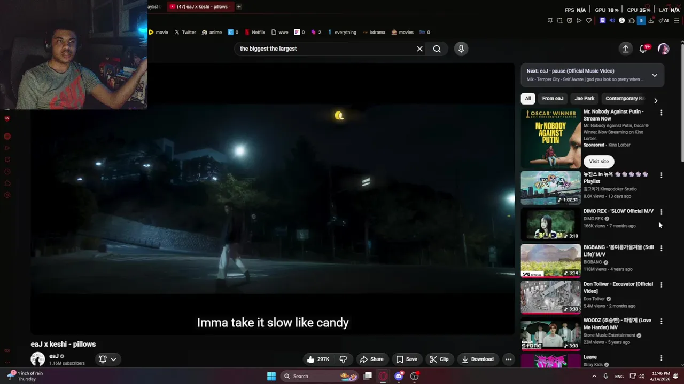
Task: Select the 'eaJ x keshi - pillows' browser tab
Action: click(200, 6)
